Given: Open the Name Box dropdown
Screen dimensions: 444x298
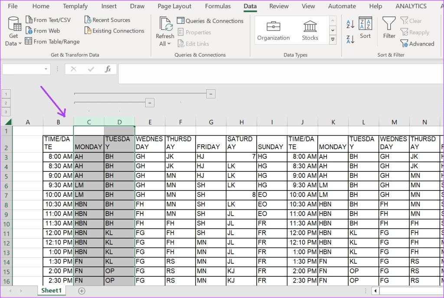Looking at the screenshot, I should point(46,69).
